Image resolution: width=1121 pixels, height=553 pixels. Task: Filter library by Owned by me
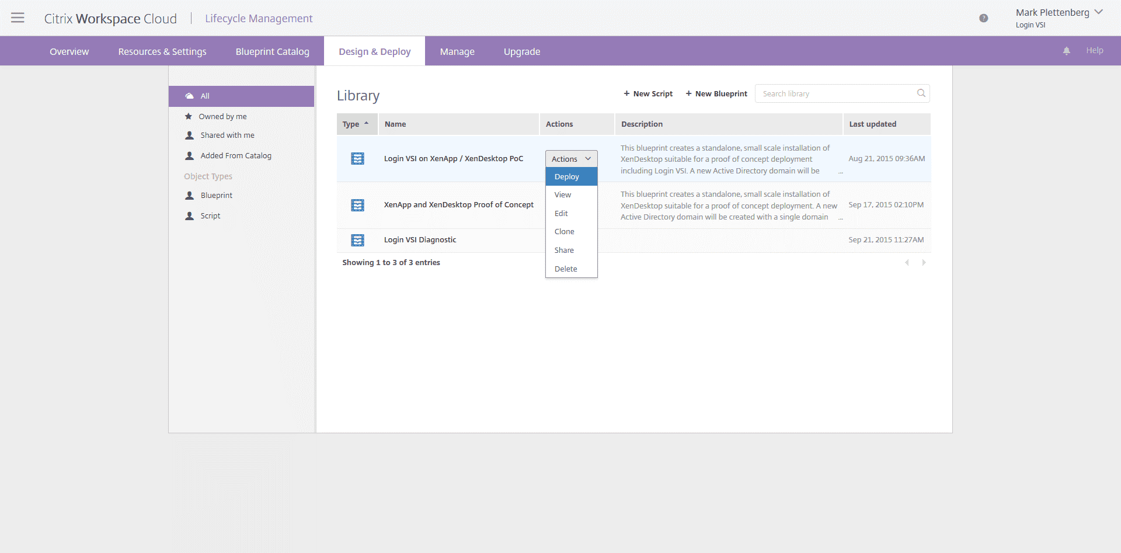[222, 117]
